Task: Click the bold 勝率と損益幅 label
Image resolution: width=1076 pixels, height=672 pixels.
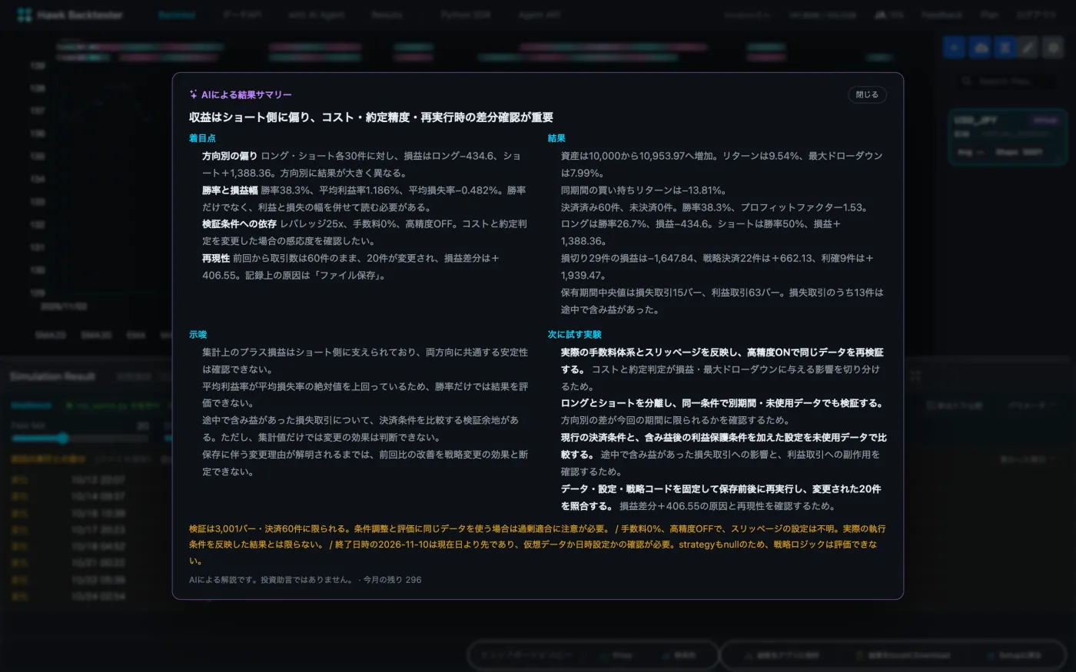Action: click(x=230, y=190)
